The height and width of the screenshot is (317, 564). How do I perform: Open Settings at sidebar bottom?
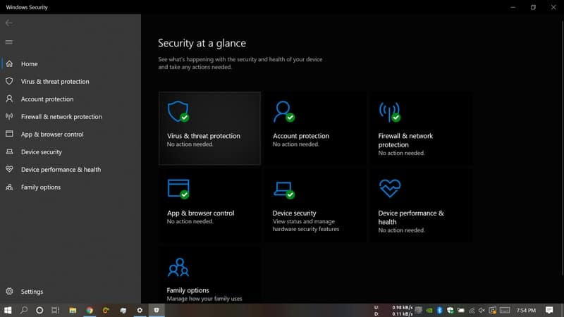(x=70, y=292)
